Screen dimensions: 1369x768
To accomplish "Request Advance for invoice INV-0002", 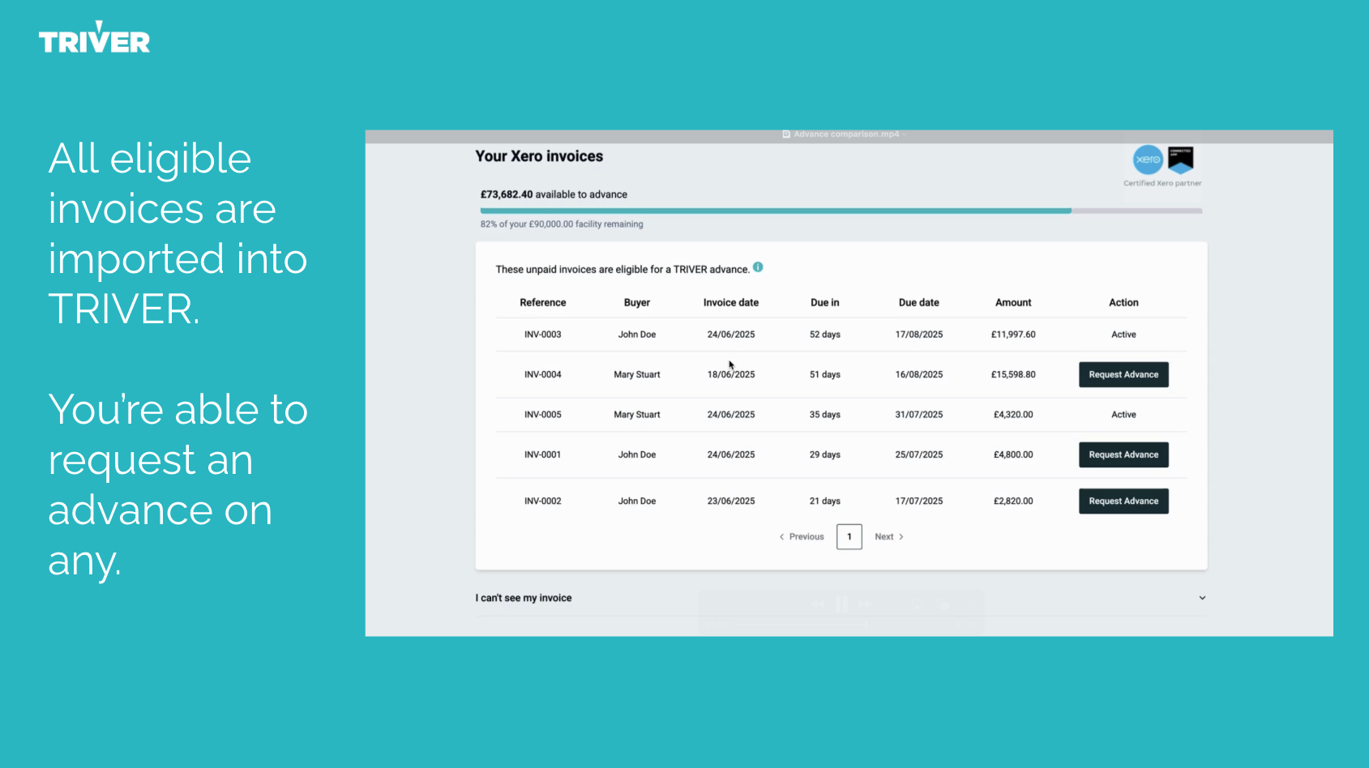I will 1123,501.
